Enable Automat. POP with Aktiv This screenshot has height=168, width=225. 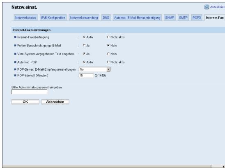coord(84,62)
